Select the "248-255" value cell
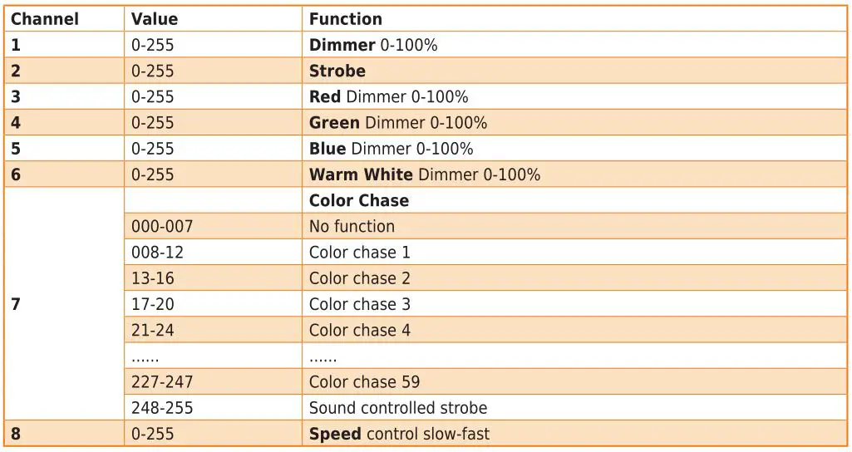Screen dimensions: 852x452 point(162,408)
